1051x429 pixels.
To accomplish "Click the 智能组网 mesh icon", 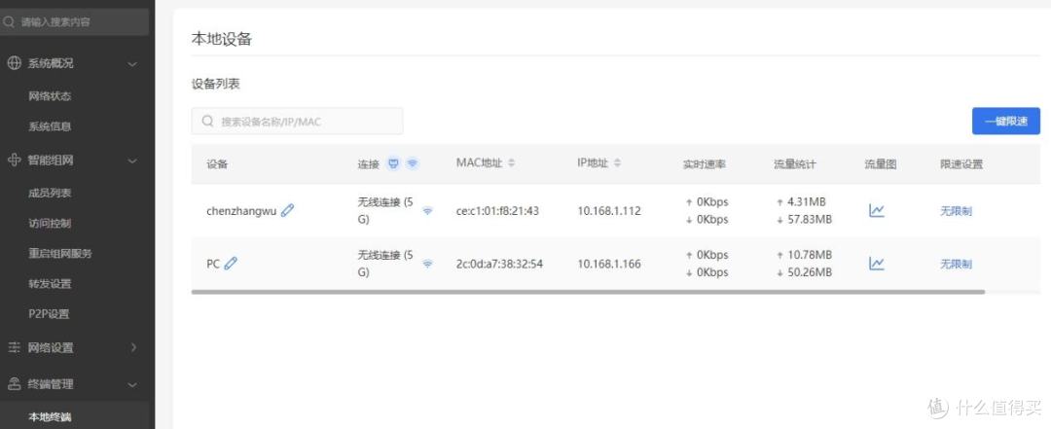I will click(x=14, y=161).
